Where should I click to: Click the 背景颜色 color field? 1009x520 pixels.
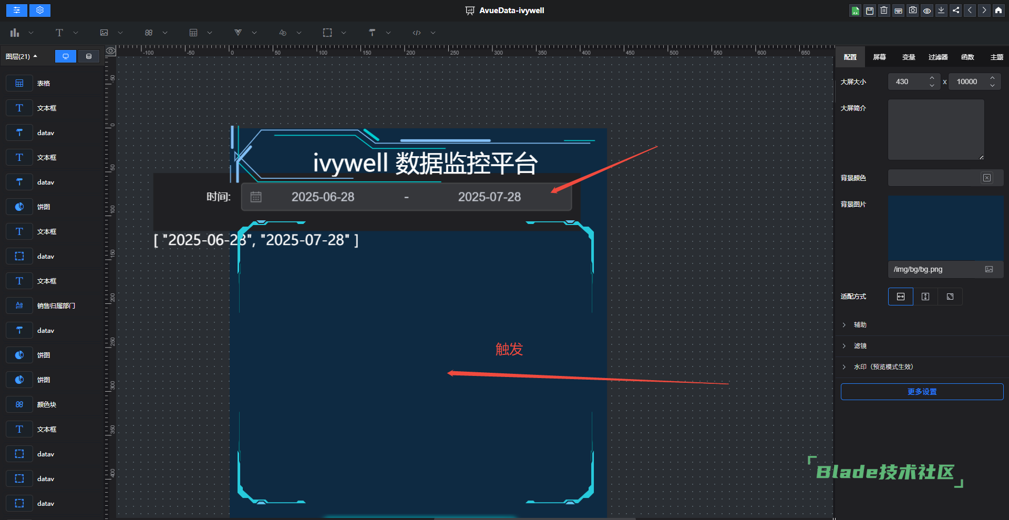pyautogui.click(x=945, y=178)
